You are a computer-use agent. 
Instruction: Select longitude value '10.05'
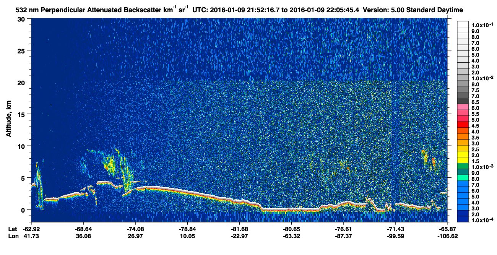[187, 236]
